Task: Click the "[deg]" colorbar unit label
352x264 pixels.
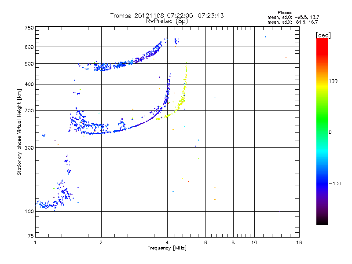Action: click(x=323, y=35)
